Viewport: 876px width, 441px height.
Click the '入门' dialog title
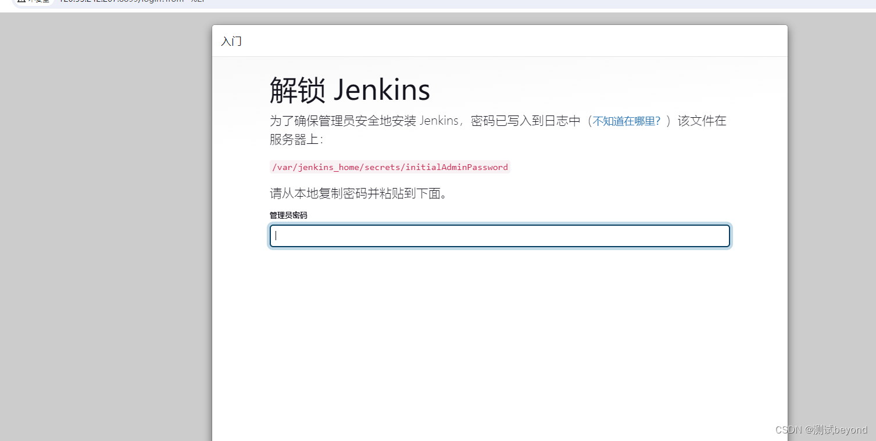click(x=231, y=41)
